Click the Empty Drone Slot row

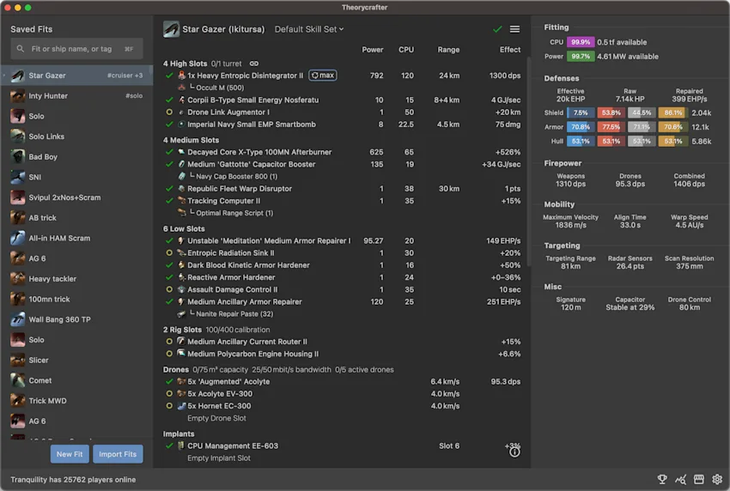point(216,418)
